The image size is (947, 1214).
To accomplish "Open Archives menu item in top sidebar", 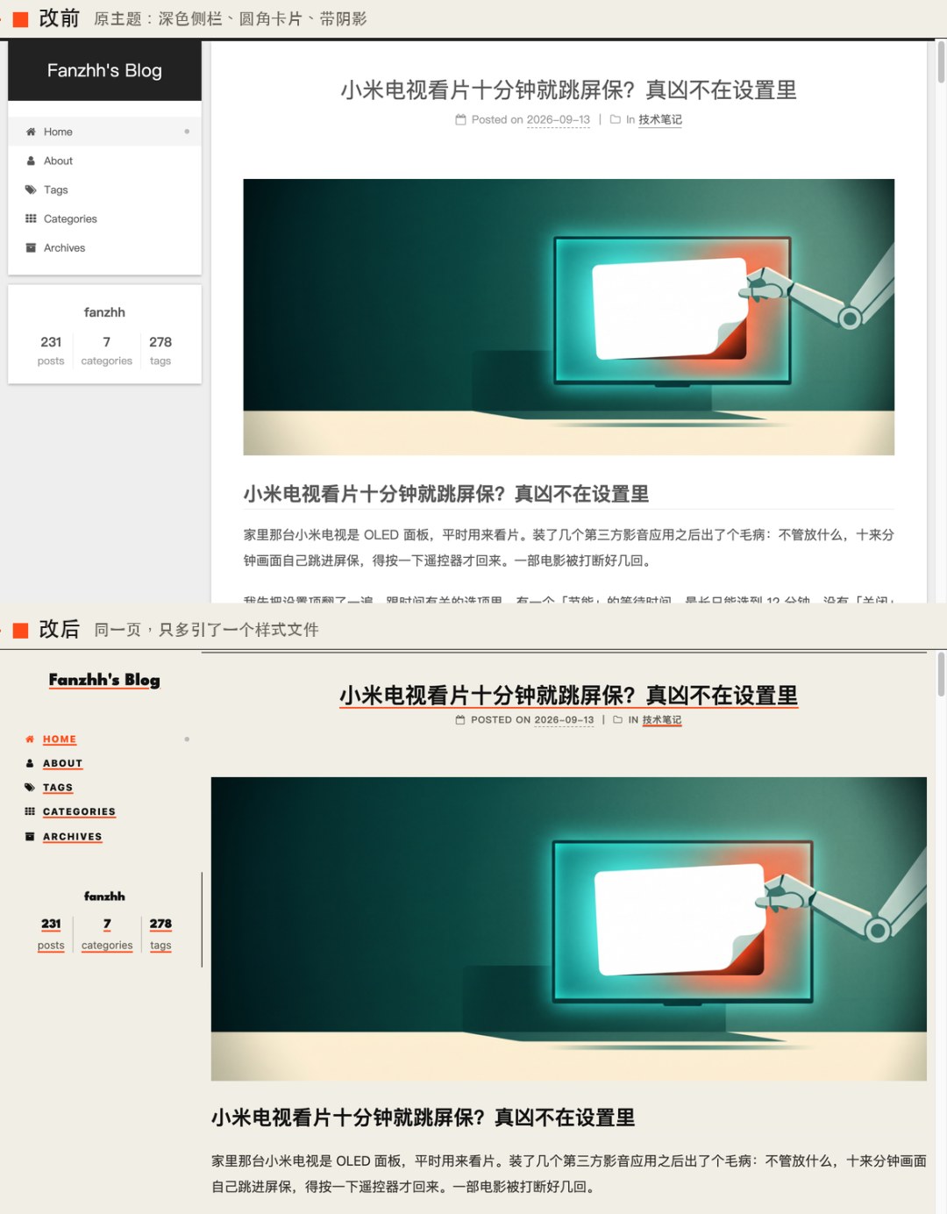I will pos(104,247).
